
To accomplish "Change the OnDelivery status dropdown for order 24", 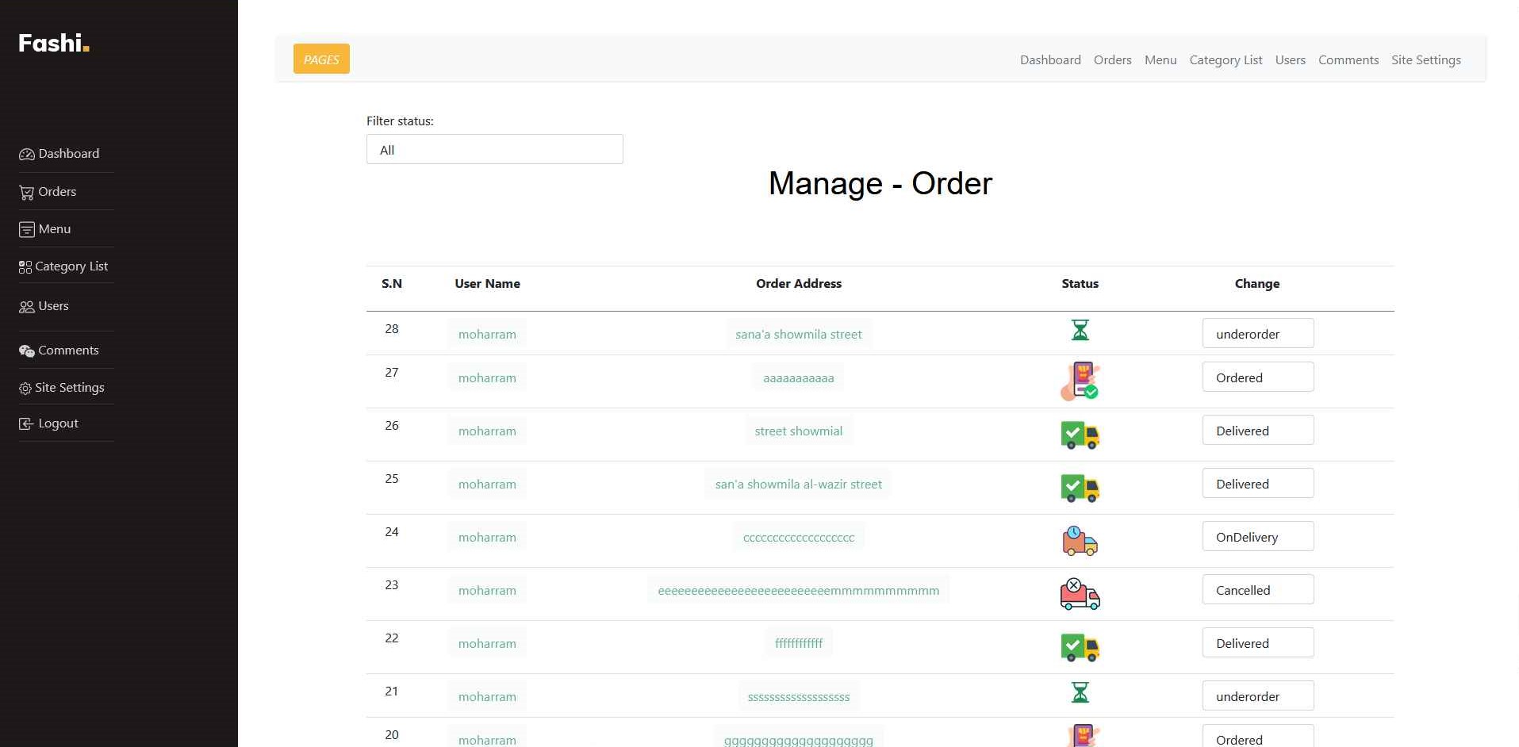I will pos(1257,537).
